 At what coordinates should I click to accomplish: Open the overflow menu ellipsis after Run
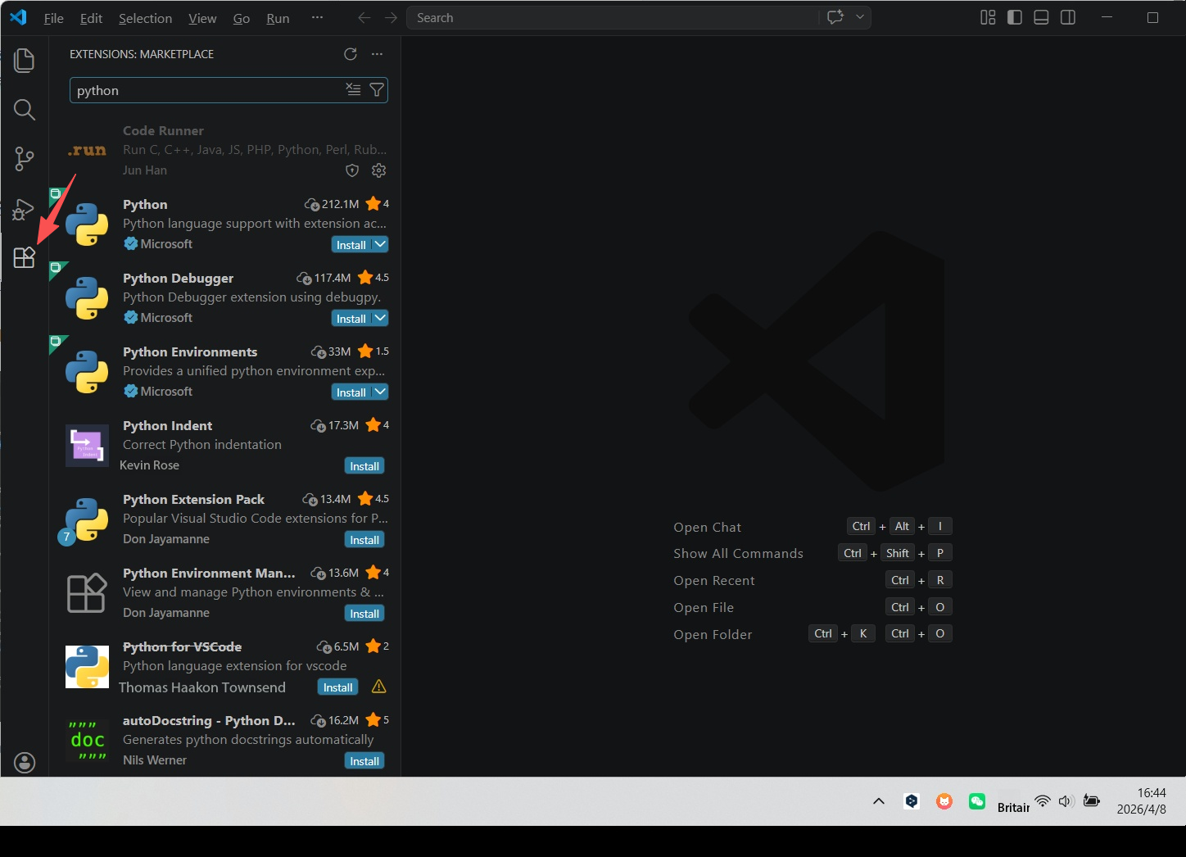(x=317, y=17)
